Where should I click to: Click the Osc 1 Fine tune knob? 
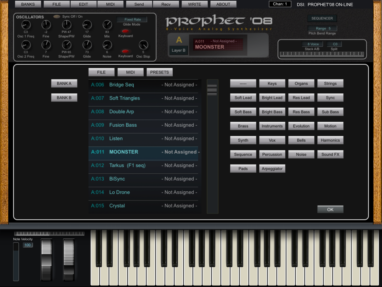[46, 24]
